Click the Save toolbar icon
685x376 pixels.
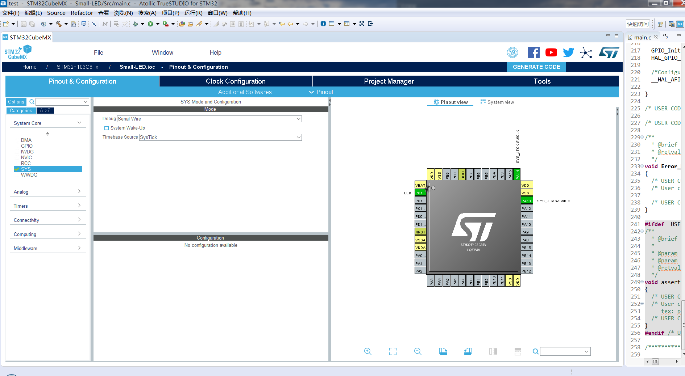[x=24, y=24]
